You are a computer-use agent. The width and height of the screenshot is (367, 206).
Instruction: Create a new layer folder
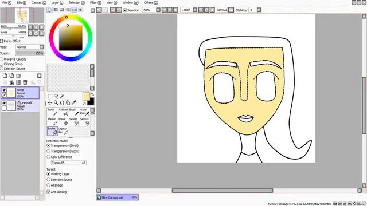click(x=18, y=76)
